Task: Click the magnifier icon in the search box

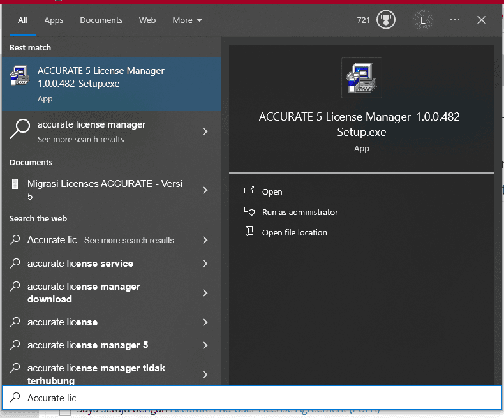Action: [15, 398]
